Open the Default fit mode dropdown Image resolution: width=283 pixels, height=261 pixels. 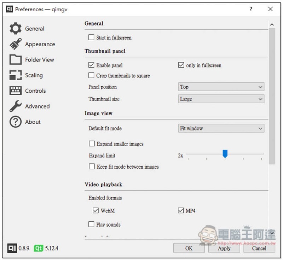pos(221,128)
